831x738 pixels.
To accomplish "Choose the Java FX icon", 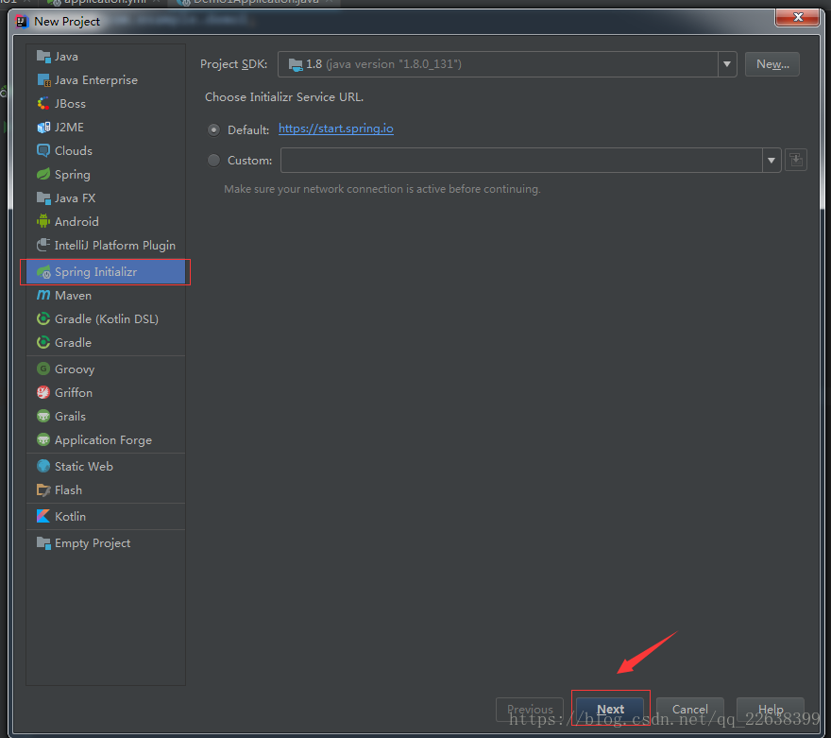I will coord(43,197).
